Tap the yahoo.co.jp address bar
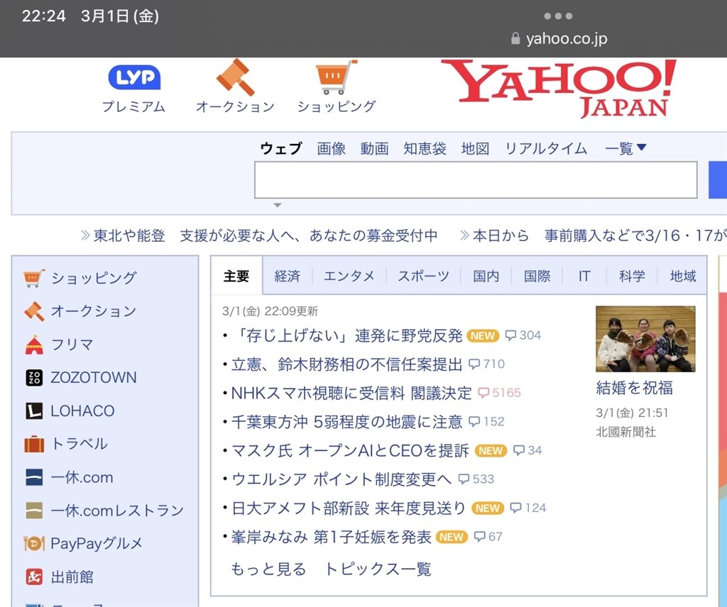Viewport: 727px width, 607px height. tap(559, 38)
